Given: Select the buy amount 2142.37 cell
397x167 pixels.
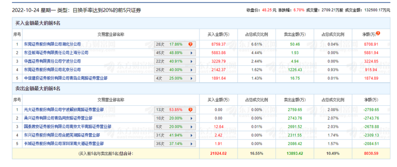Looking at the screenshot, I should 218,70.
